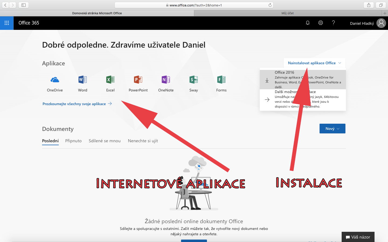Image resolution: width=388 pixels, height=242 pixels.
Task: Launch the Sway app
Action: click(193, 84)
